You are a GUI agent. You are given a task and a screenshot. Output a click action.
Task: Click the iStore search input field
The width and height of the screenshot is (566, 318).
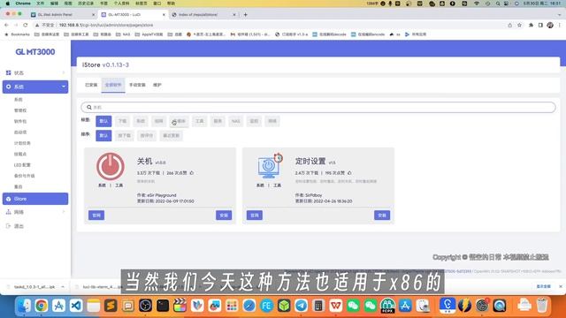coord(318,108)
